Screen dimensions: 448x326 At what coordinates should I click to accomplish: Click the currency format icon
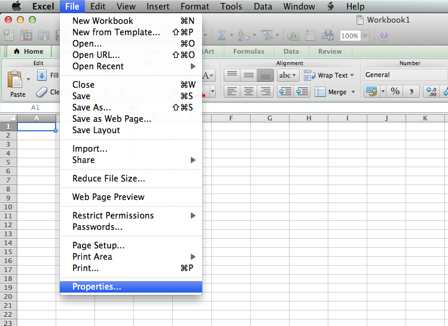pyautogui.click(x=371, y=91)
